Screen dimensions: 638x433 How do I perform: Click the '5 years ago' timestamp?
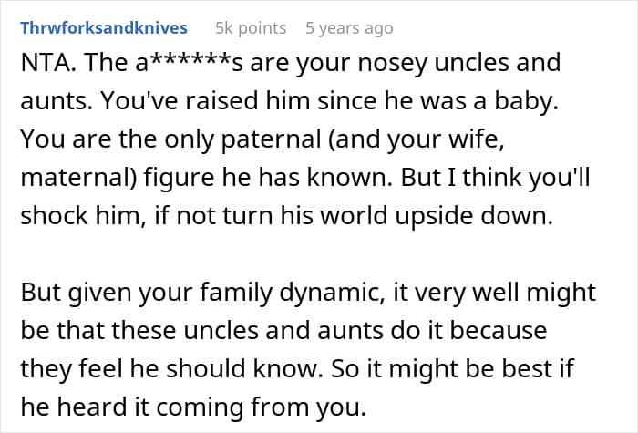pyautogui.click(x=349, y=28)
